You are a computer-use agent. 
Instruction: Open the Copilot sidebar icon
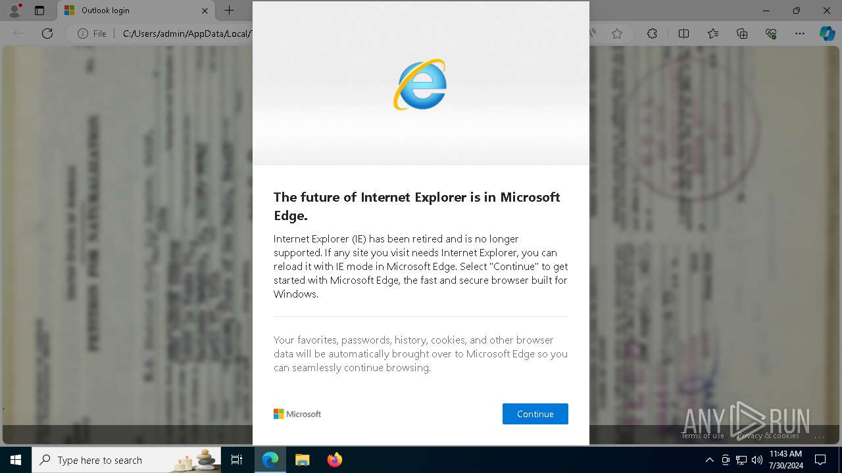click(827, 34)
